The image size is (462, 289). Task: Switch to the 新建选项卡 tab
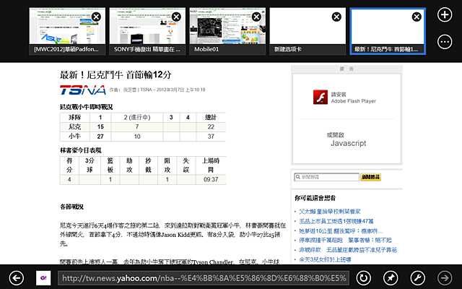click(308, 31)
